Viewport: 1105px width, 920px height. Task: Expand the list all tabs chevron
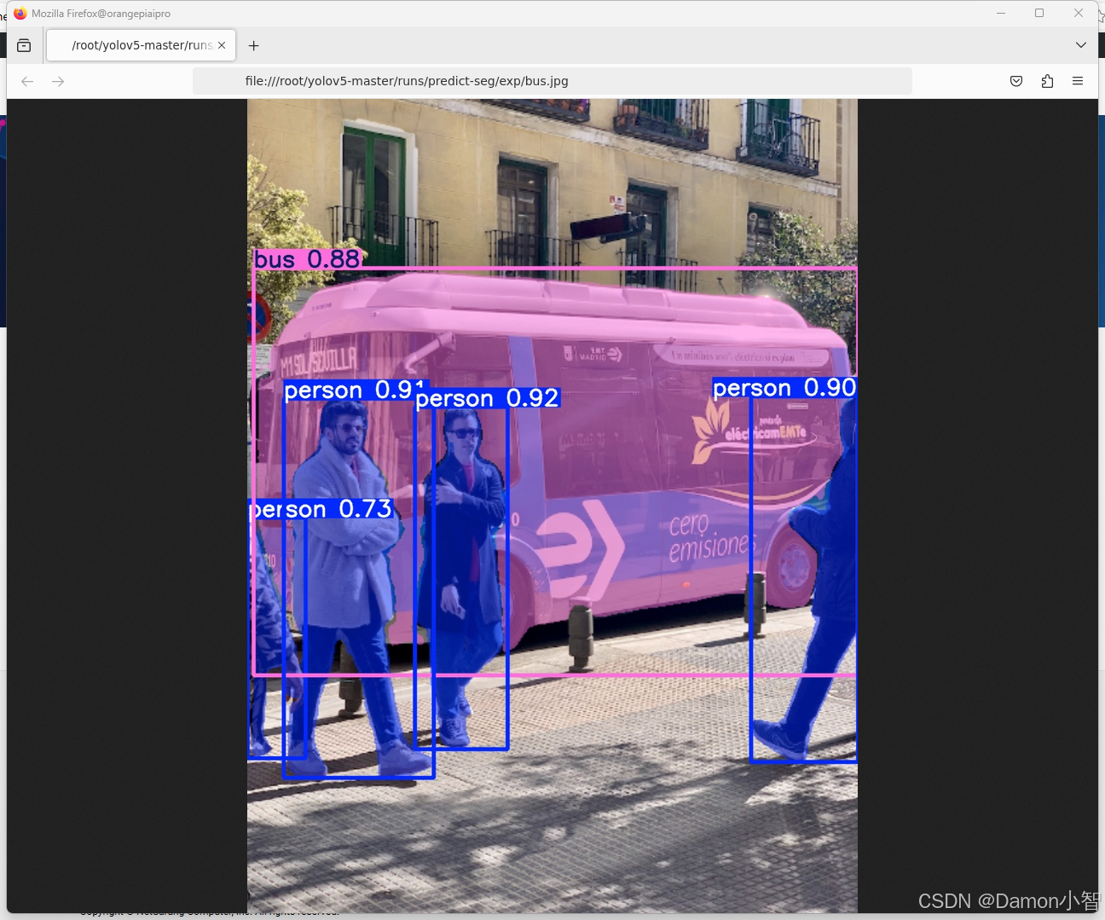(1080, 45)
